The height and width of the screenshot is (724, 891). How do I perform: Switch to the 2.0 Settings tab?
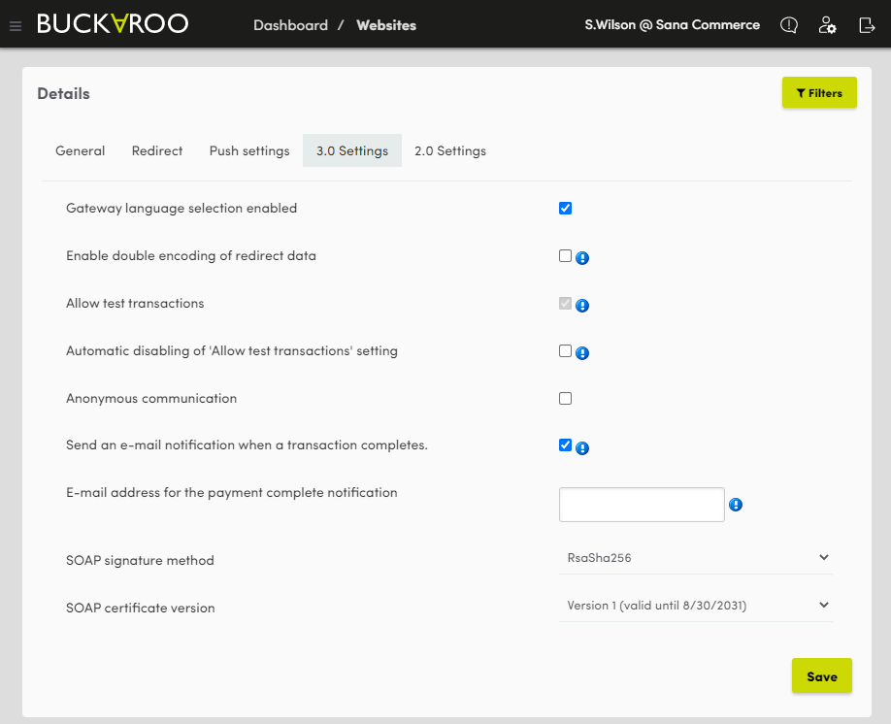coord(450,150)
